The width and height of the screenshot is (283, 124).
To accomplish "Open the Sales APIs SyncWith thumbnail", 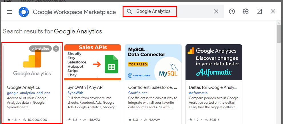I will point(93,62).
